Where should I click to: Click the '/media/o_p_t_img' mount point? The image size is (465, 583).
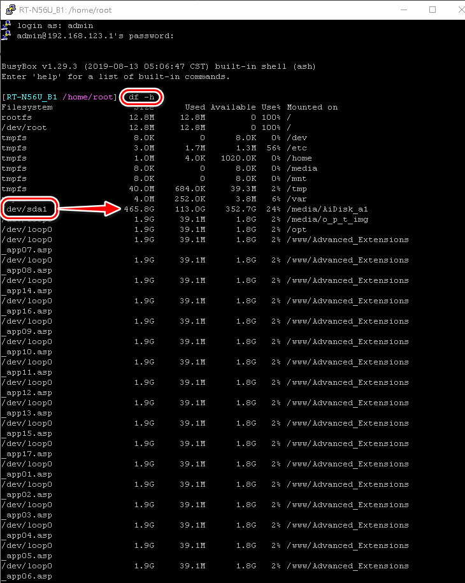(327, 219)
